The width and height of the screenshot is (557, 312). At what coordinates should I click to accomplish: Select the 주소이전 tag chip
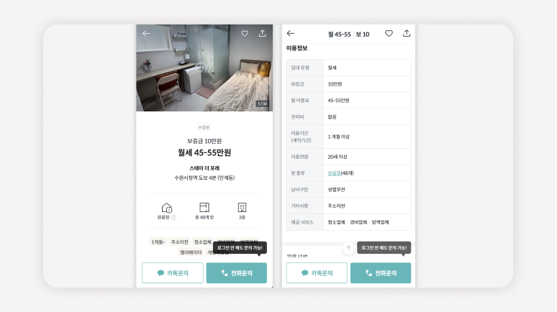[179, 242]
